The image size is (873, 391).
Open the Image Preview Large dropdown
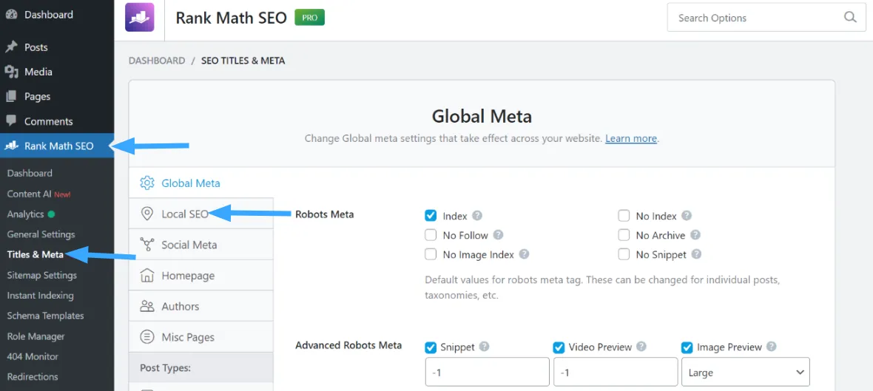(x=746, y=372)
